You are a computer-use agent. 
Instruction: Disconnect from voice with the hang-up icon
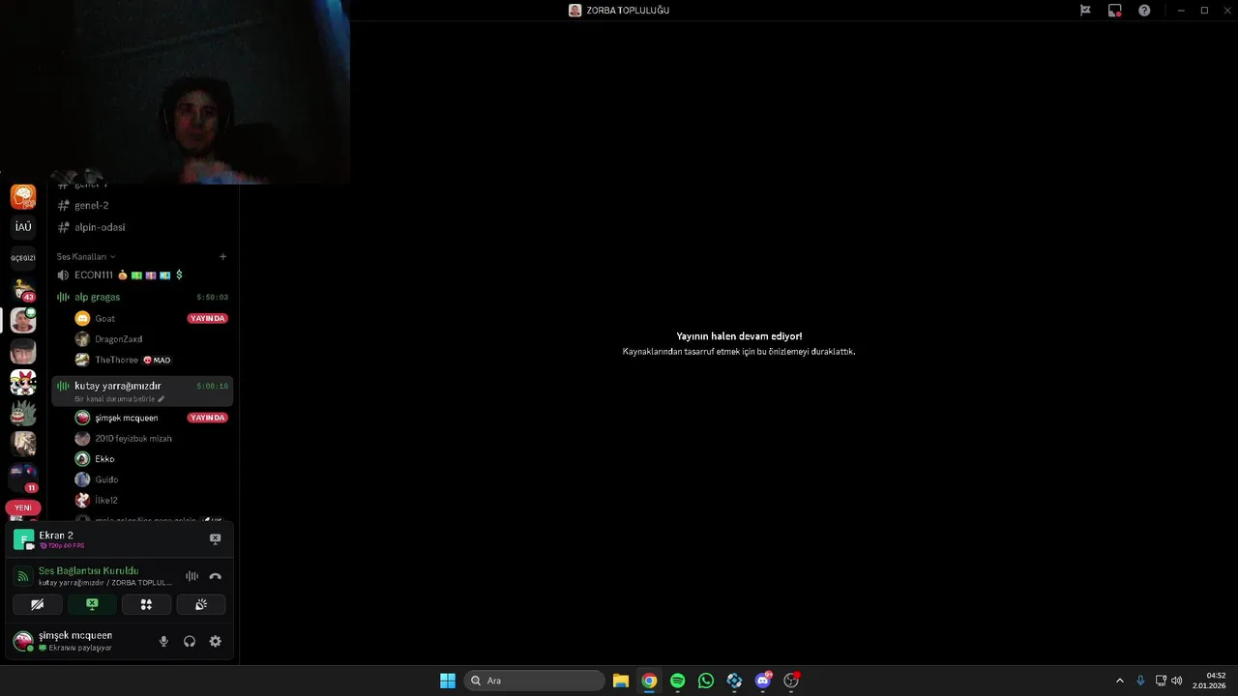tap(216, 576)
